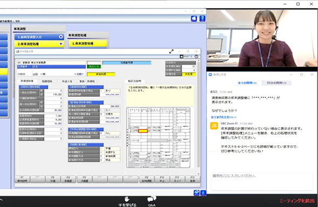Click the blue icon left of help
Screen dimensions: 318x207
pos(194,18)
